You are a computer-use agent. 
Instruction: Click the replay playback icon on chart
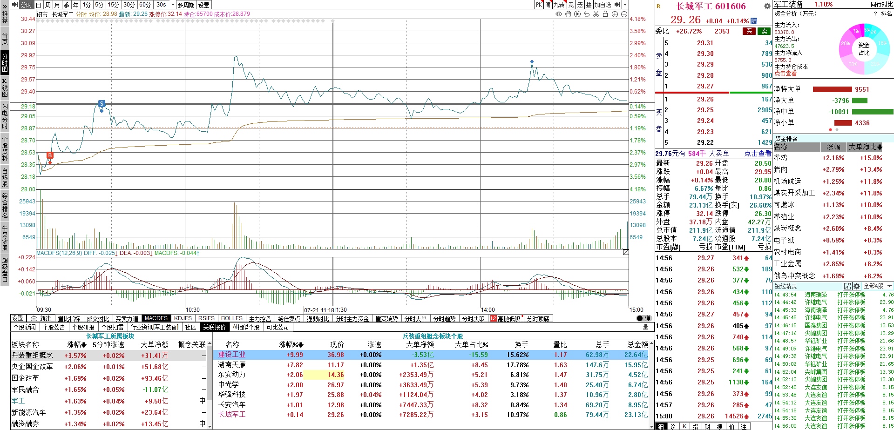[x=577, y=14]
